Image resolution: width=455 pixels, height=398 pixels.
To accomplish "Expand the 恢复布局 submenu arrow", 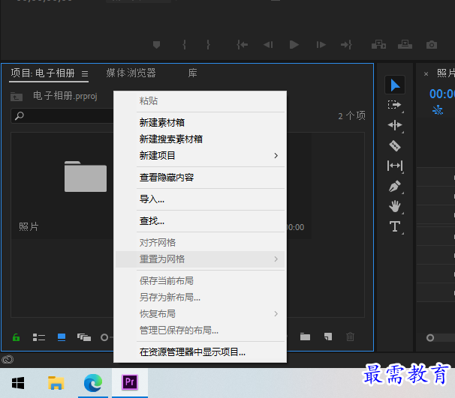I will (x=276, y=314).
